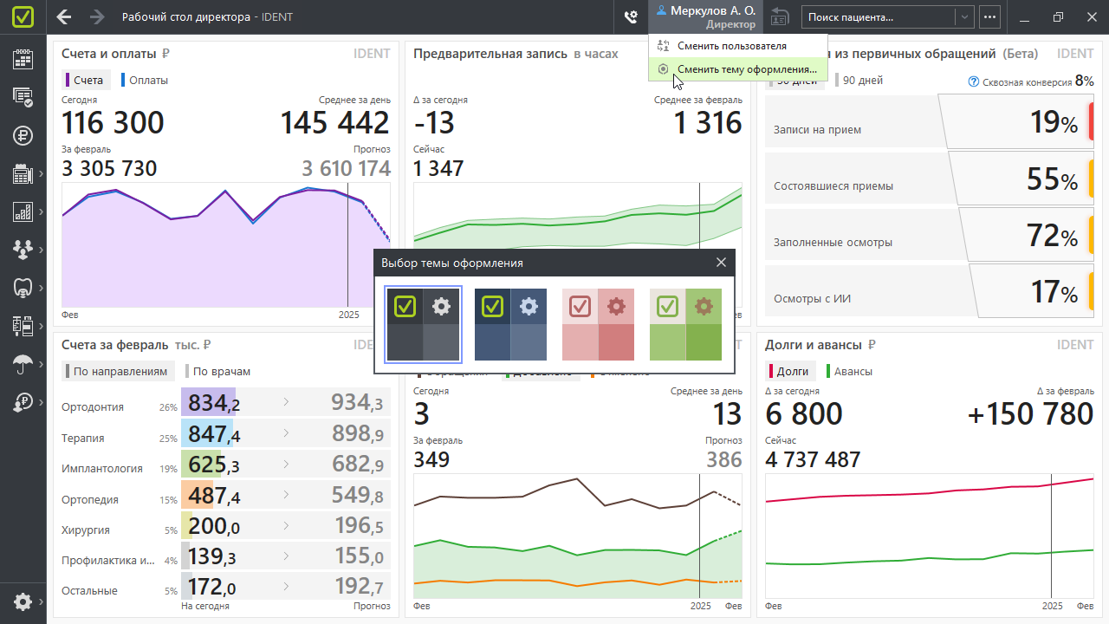The width and height of the screenshot is (1109, 624).
Task: Click the debts value 4 737 487
Action: (x=813, y=459)
